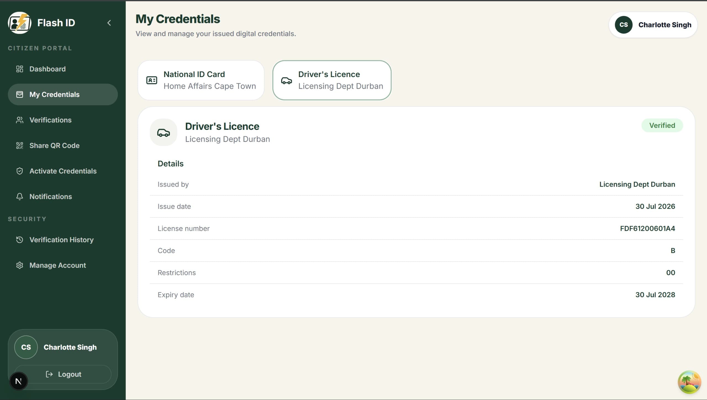Click Charlotte Singh profile button in header
The height and width of the screenshot is (400, 707).
[x=653, y=25]
